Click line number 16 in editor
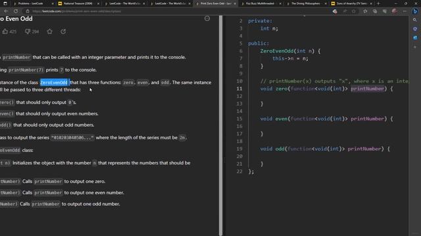 239,126
